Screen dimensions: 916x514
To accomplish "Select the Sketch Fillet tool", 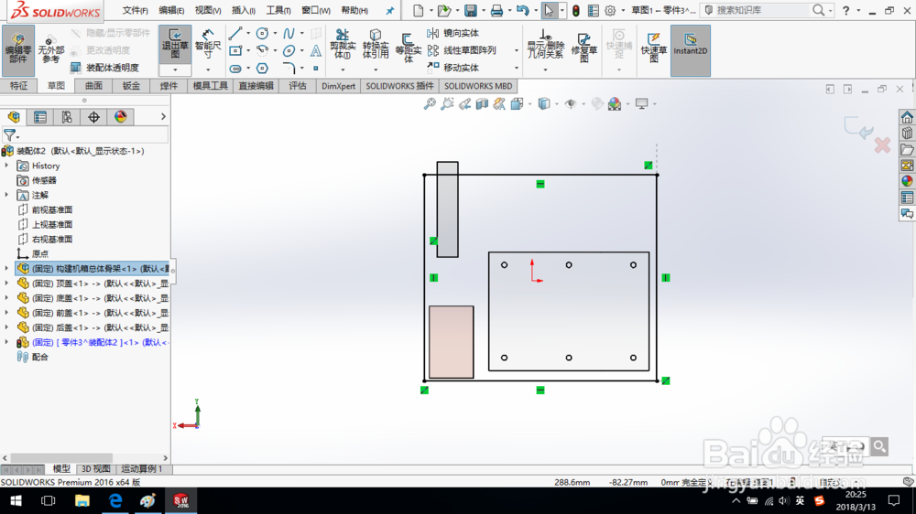I will (x=289, y=69).
